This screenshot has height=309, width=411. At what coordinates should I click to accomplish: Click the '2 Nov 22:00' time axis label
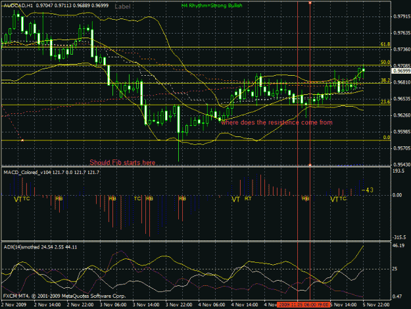pyautogui.click(x=80, y=304)
